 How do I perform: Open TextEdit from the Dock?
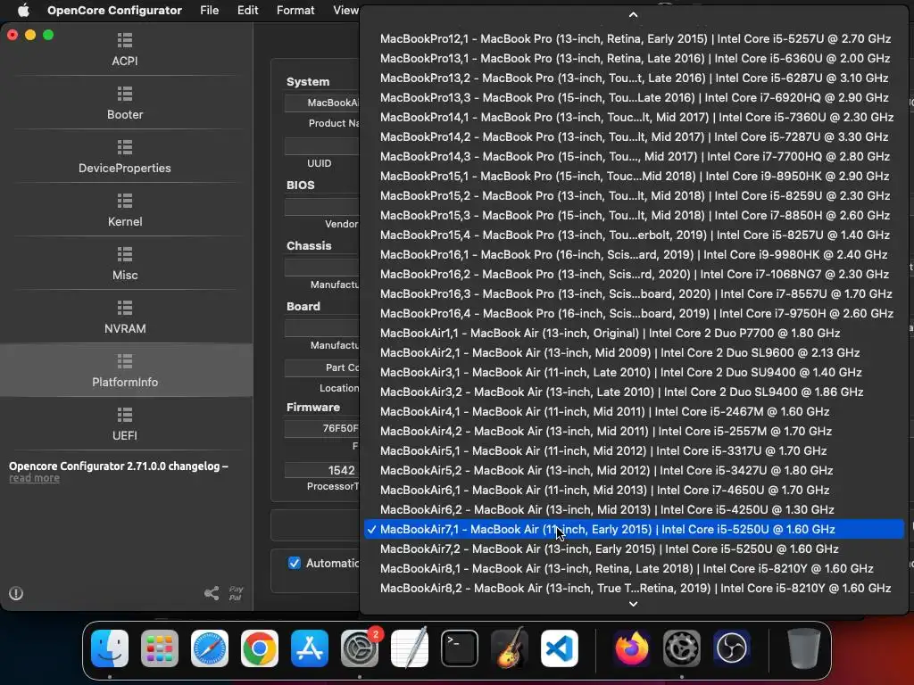pyautogui.click(x=409, y=648)
